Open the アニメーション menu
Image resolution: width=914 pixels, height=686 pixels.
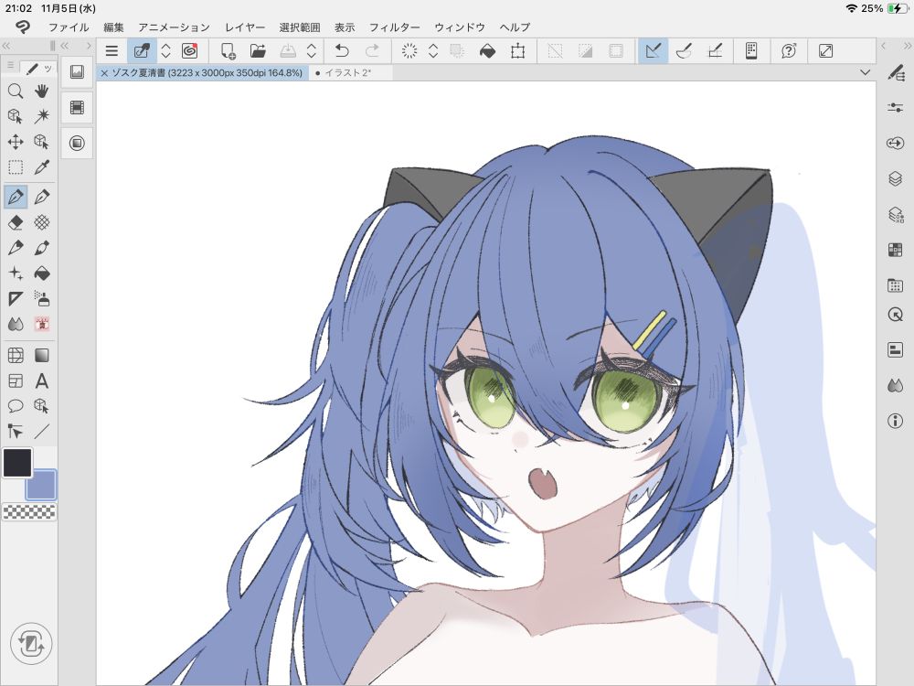click(x=174, y=27)
